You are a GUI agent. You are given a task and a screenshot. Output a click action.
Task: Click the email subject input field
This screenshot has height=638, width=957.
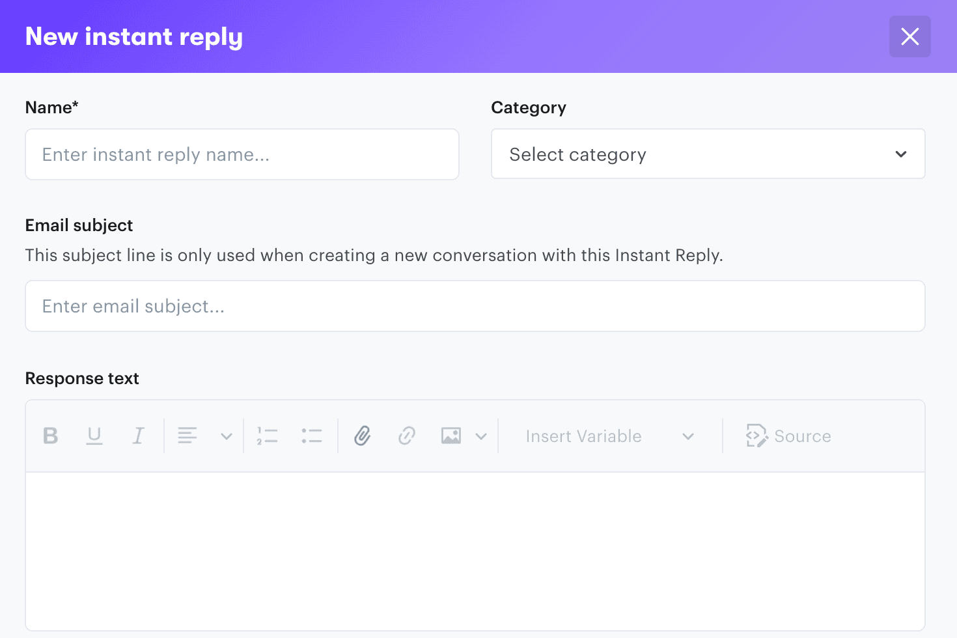pyautogui.click(x=475, y=306)
